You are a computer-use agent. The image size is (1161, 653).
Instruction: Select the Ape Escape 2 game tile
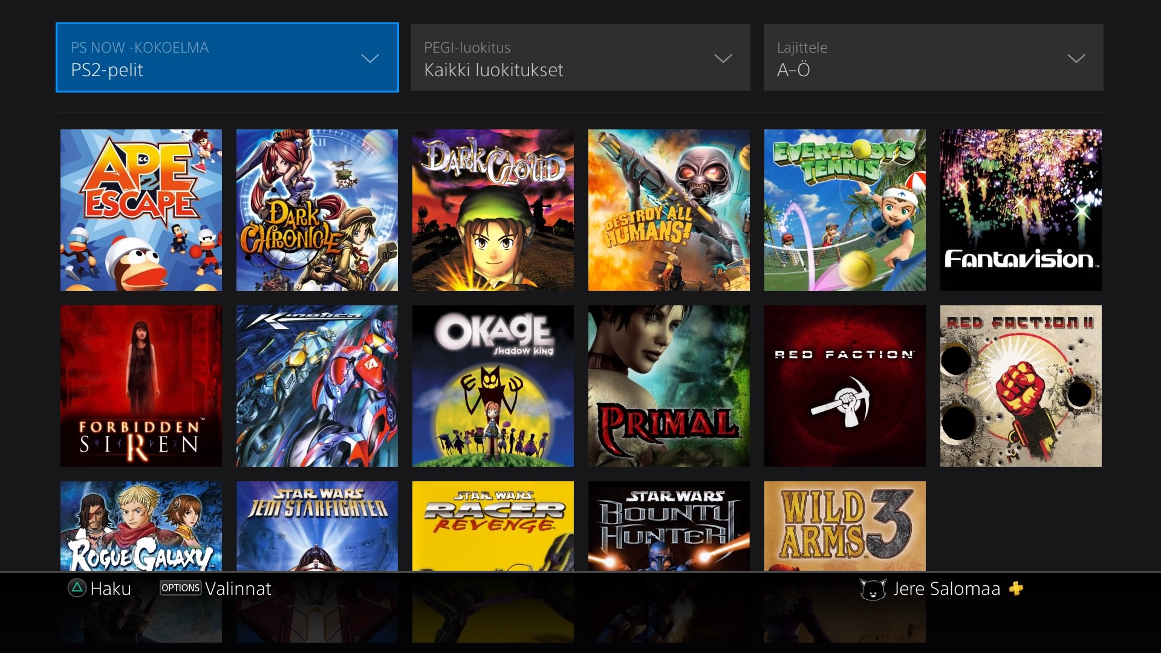(141, 209)
